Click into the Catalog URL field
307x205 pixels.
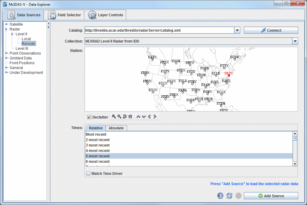(159, 30)
